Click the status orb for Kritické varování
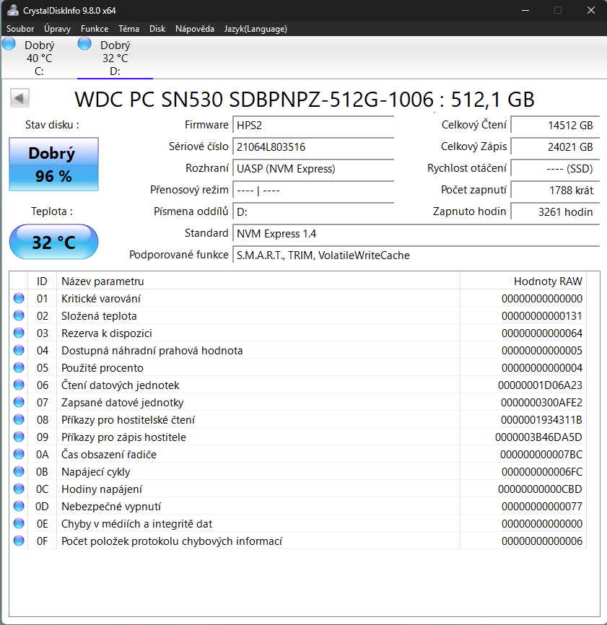 pyautogui.click(x=19, y=298)
